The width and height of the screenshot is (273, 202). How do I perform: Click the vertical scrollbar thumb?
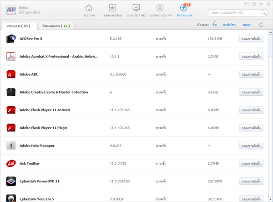270,46
